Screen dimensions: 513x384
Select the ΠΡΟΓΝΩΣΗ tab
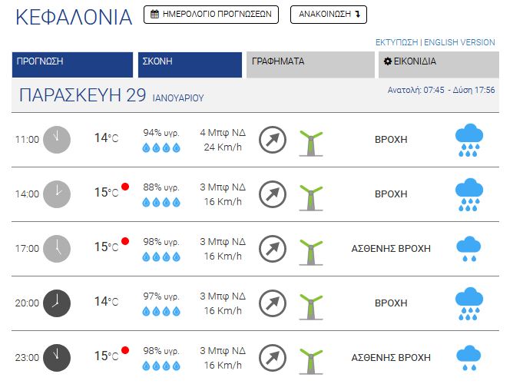[x=73, y=65]
